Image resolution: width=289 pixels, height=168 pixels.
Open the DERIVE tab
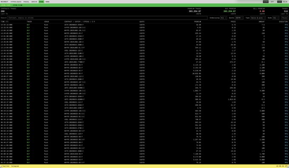34,2
